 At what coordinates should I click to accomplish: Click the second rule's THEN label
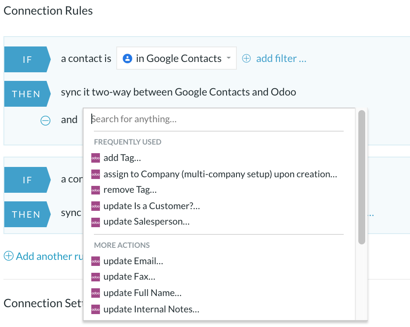(x=27, y=214)
